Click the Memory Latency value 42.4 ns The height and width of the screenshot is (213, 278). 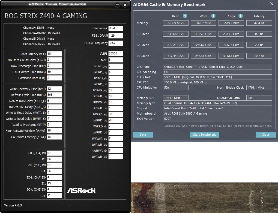259,23
